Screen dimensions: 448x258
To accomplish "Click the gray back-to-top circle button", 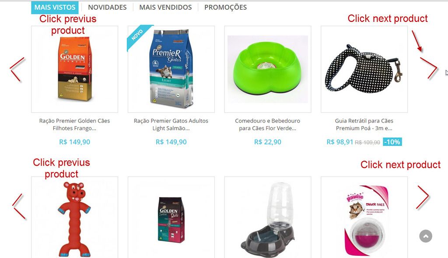I will click(426, 236).
